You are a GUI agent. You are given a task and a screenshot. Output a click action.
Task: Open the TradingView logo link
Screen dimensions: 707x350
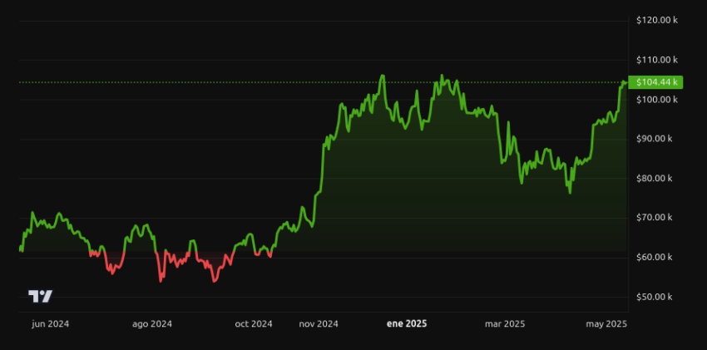(41, 297)
